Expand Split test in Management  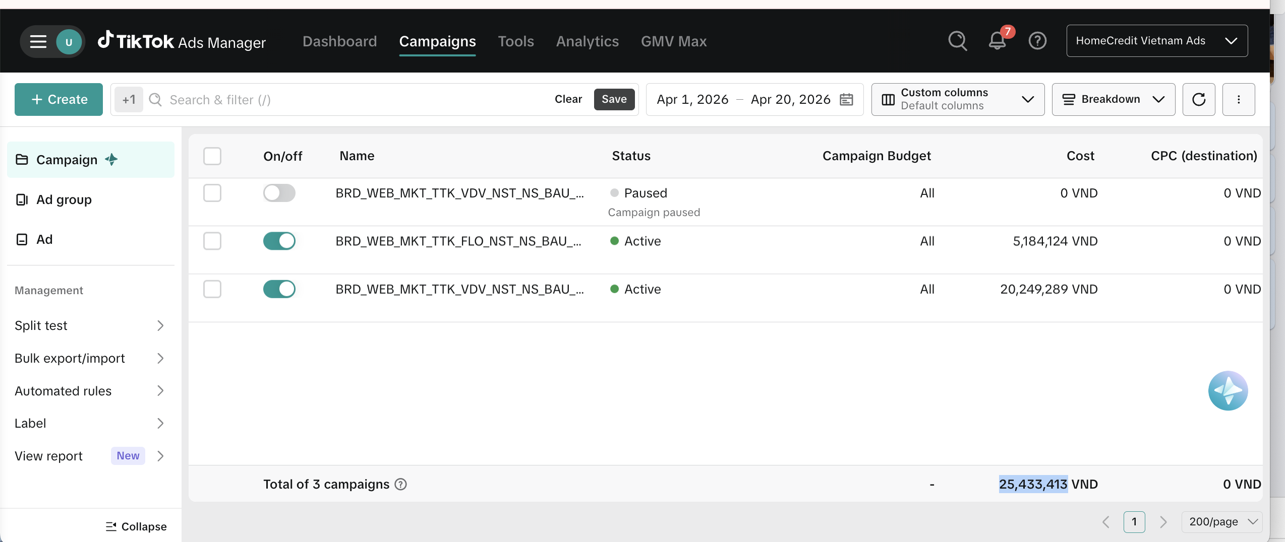(x=90, y=325)
